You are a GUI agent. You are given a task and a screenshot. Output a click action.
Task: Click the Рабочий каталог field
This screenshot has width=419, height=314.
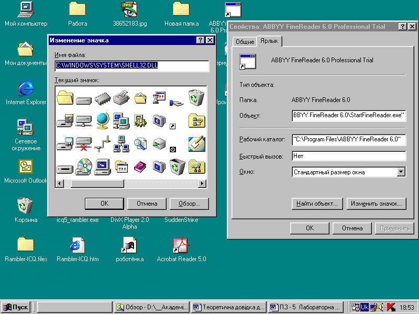point(349,139)
